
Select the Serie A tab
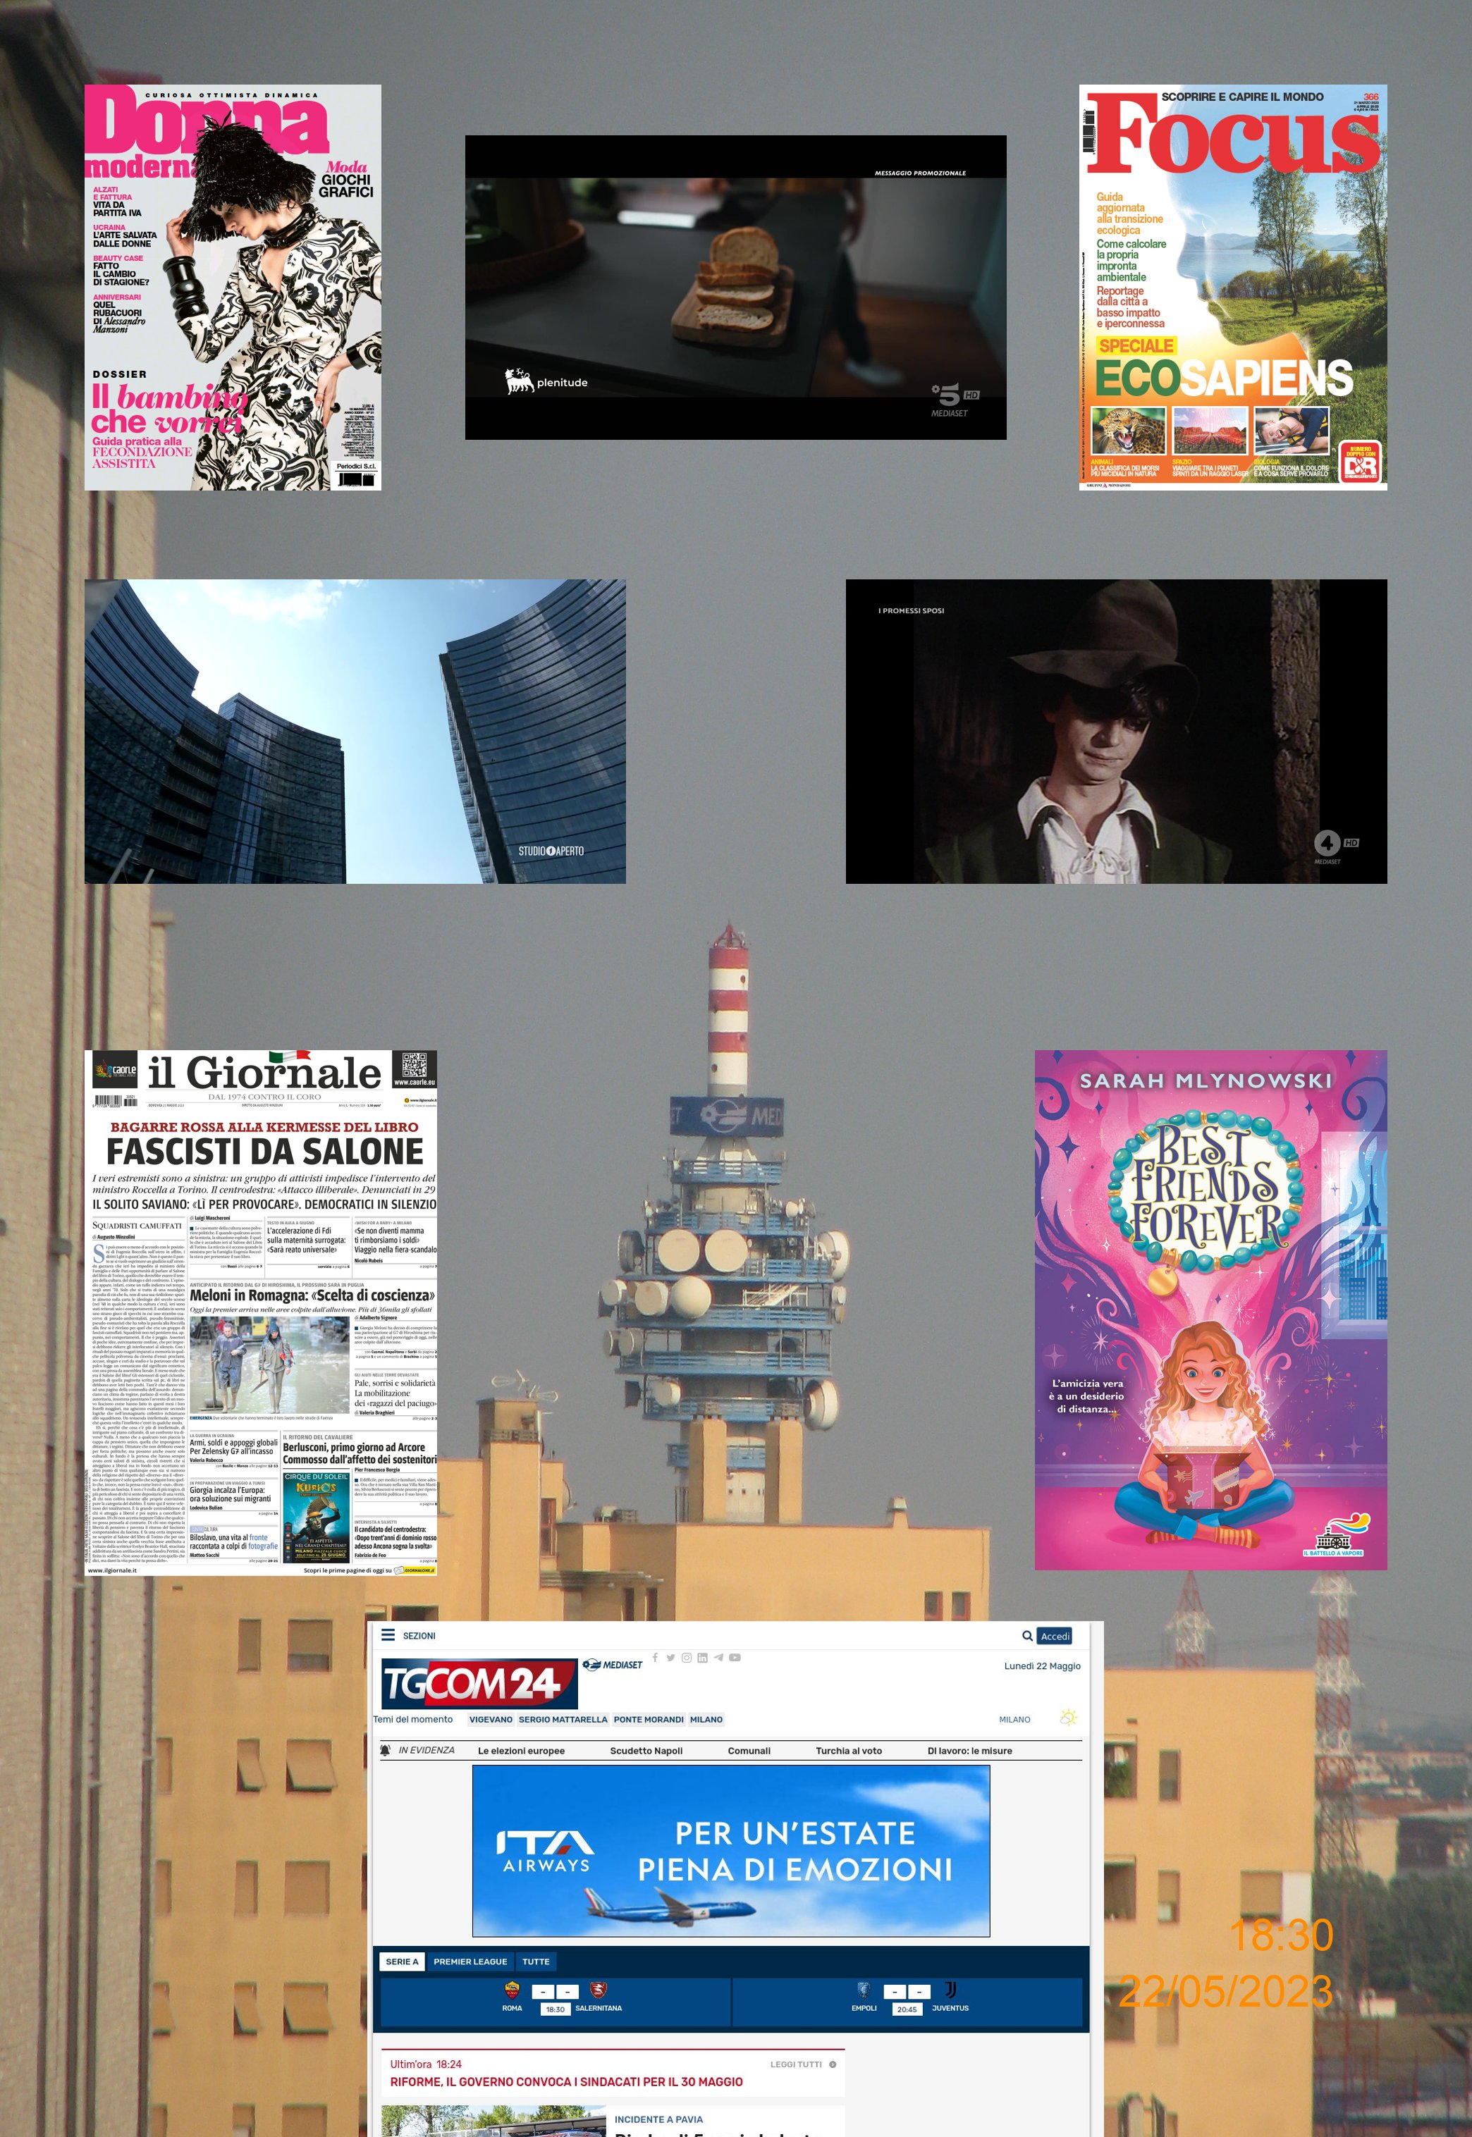pos(402,1961)
